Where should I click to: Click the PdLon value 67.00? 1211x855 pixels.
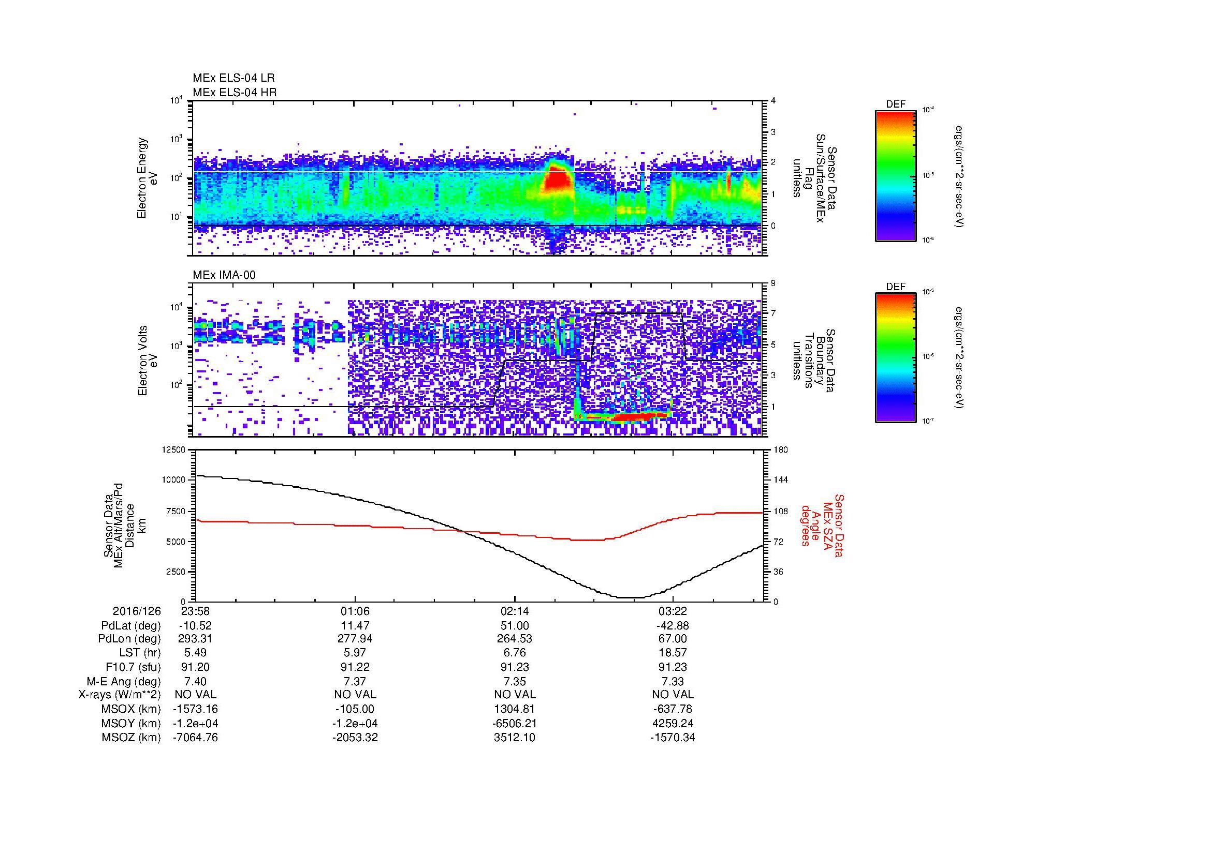click(673, 639)
